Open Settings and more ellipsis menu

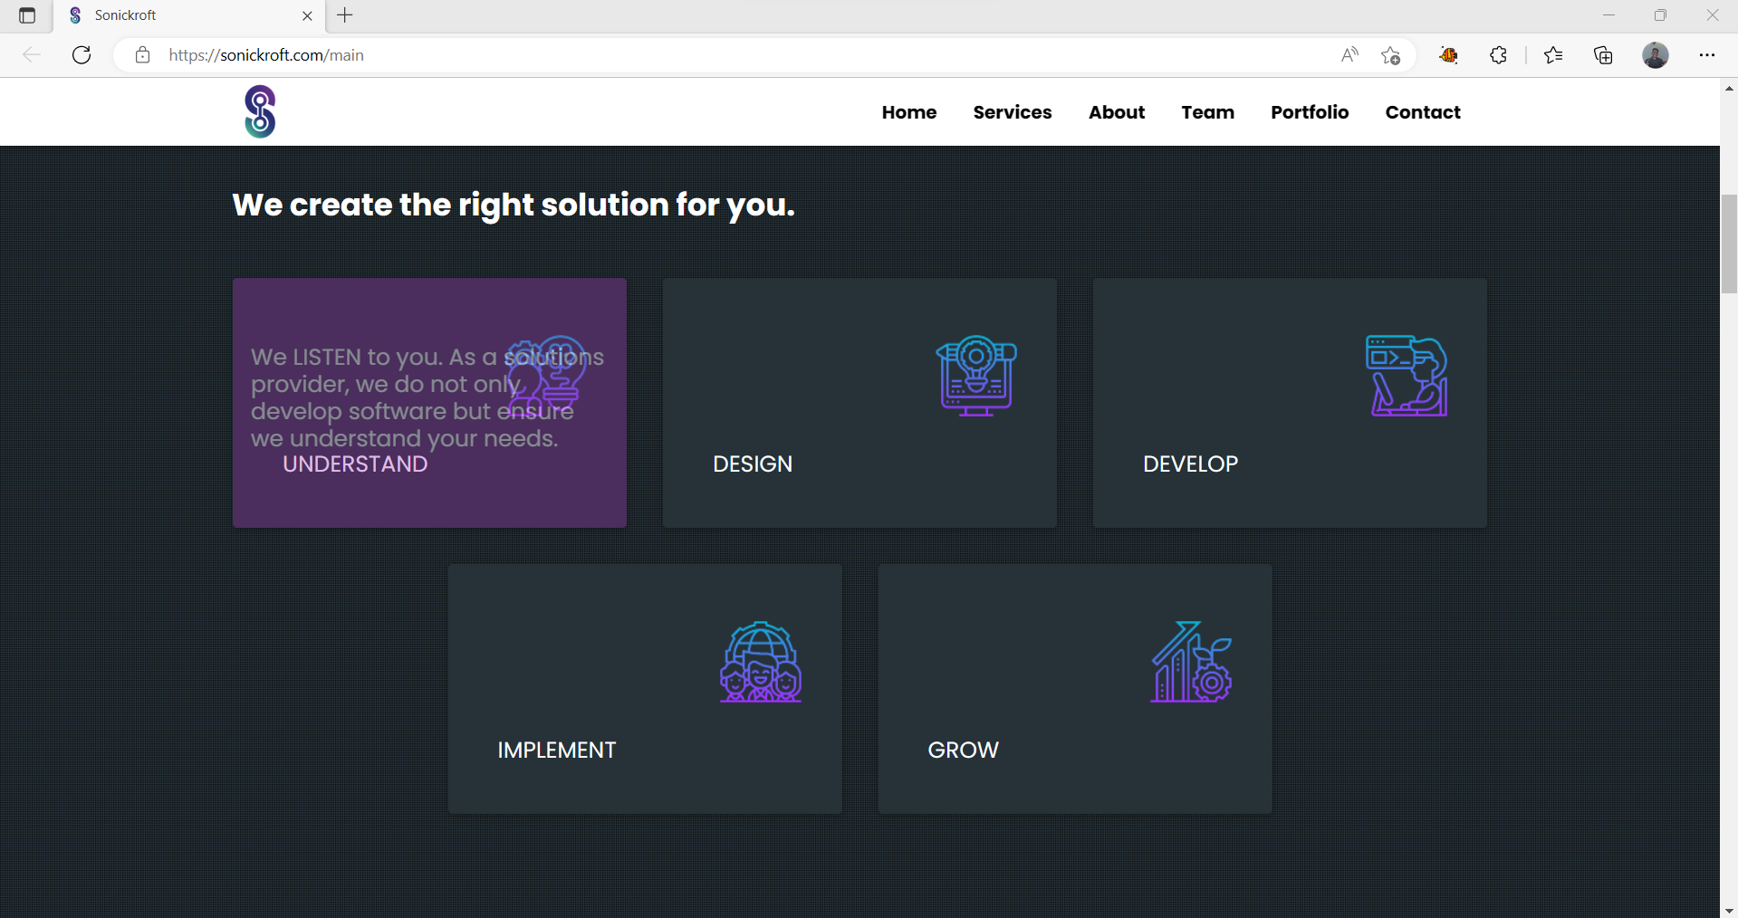1706,55
